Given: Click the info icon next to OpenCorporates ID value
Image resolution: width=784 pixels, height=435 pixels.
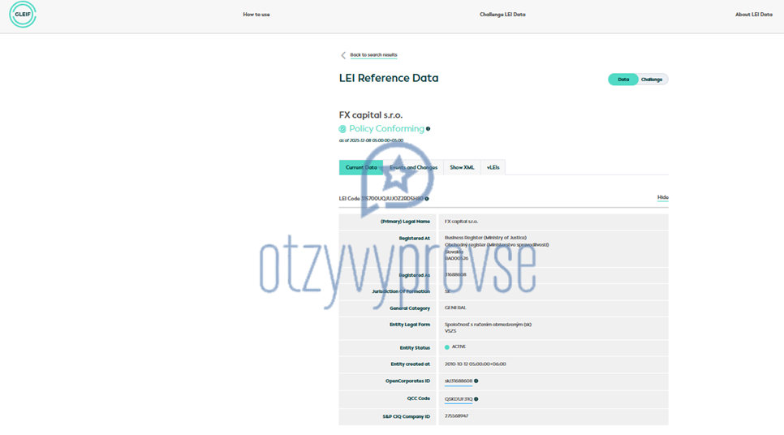Looking at the screenshot, I should [476, 381].
